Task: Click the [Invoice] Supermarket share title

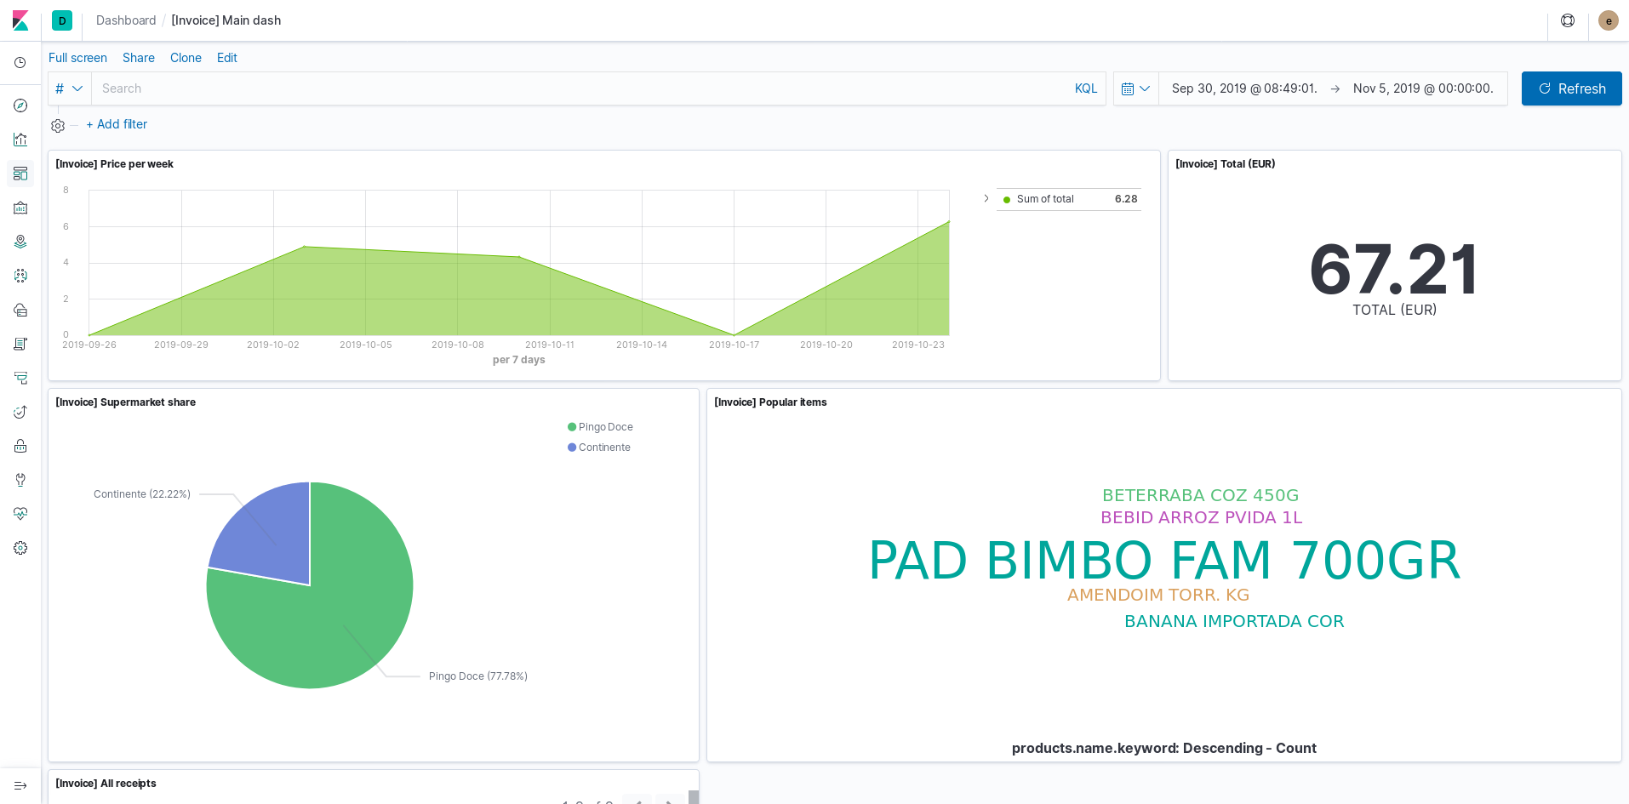Action: coord(126,402)
